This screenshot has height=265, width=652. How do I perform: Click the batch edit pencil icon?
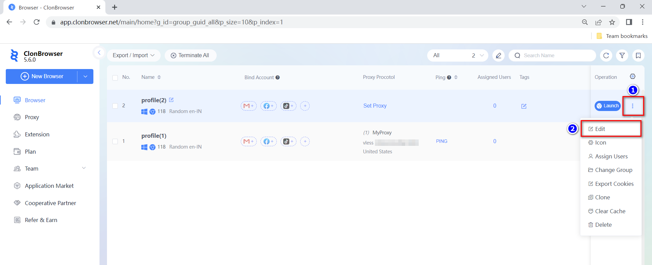(498, 56)
